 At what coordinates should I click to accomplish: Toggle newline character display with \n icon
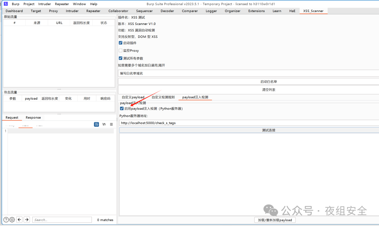coord(104,124)
